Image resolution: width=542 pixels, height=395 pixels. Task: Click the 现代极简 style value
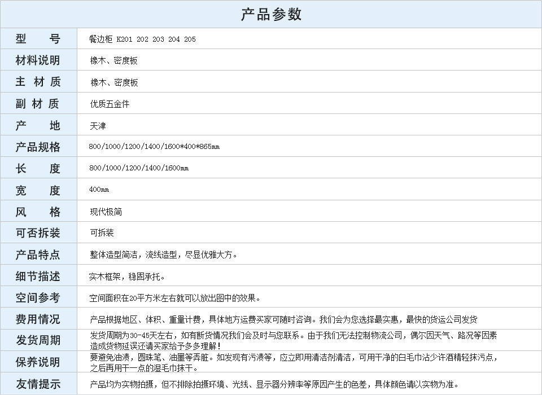[106, 212]
